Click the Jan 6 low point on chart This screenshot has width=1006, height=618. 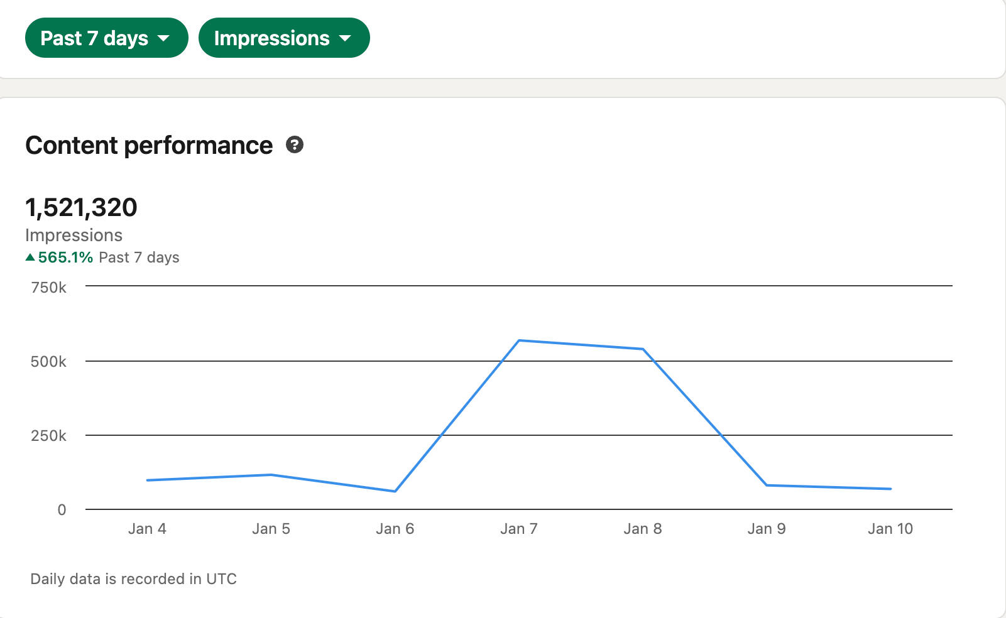click(395, 491)
